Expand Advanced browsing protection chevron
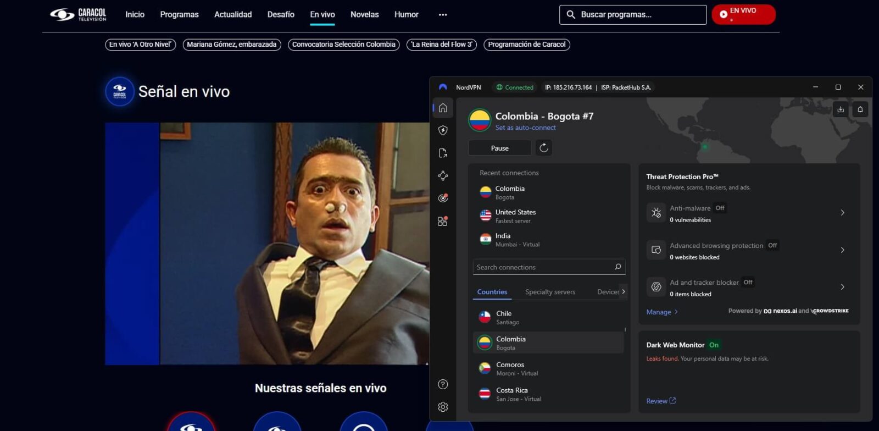The width and height of the screenshot is (879, 431). pyautogui.click(x=843, y=250)
